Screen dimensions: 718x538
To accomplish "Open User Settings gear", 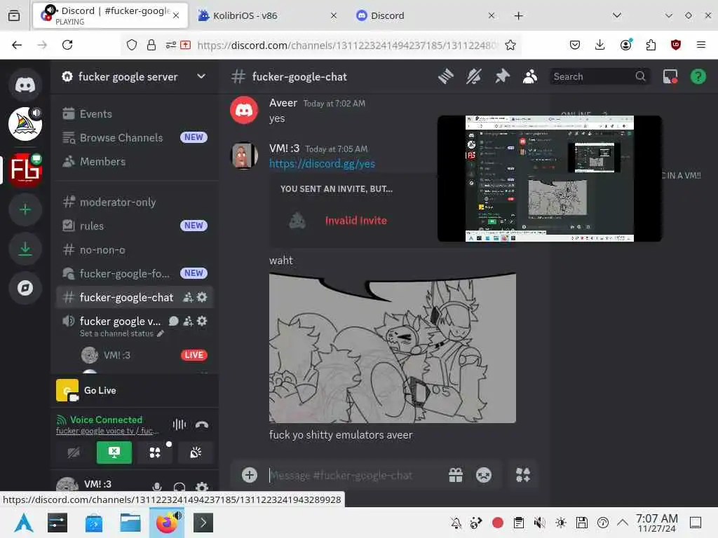I will (202, 486).
